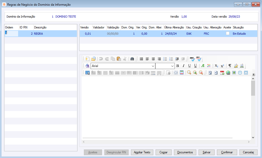Click the Última Alteração column header
Viewport: 262px width, 158px height.
[x=174, y=27]
